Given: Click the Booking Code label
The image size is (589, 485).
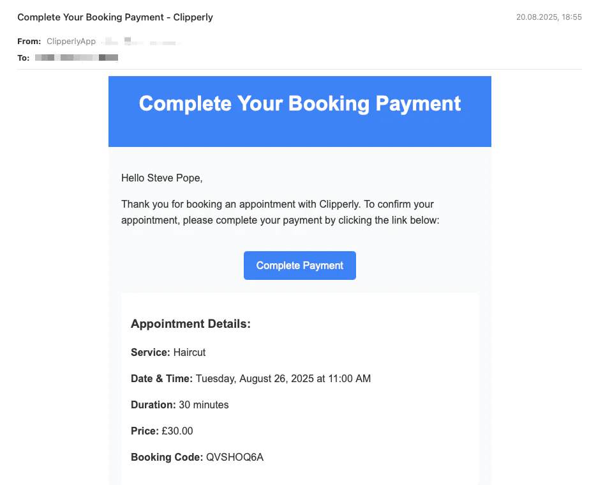Looking at the screenshot, I should click(x=167, y=457).
